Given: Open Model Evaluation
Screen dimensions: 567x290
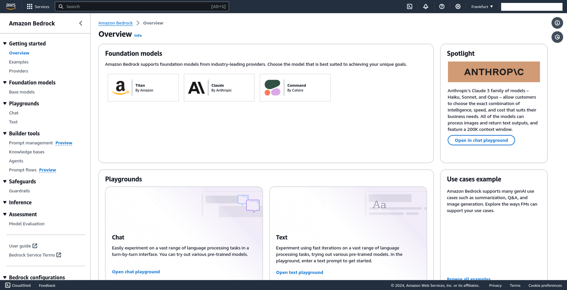Looking at the screenshot, I should click(27, 224).
